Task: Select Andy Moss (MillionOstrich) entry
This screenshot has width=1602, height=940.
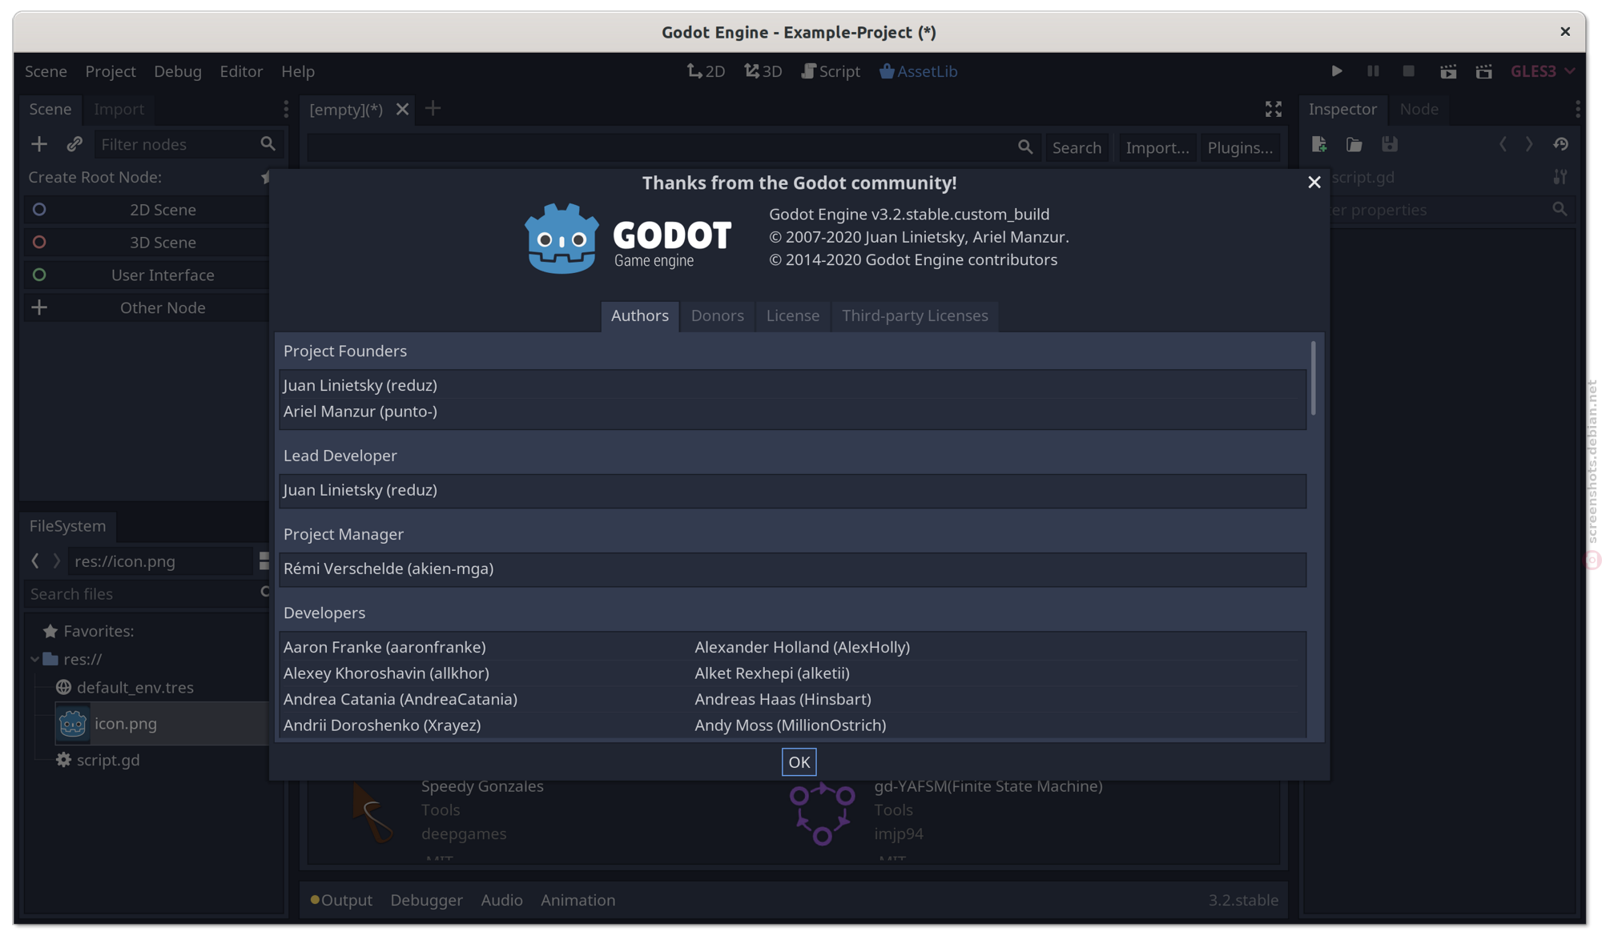Action: pyautogui.click(x=790, y=725)
